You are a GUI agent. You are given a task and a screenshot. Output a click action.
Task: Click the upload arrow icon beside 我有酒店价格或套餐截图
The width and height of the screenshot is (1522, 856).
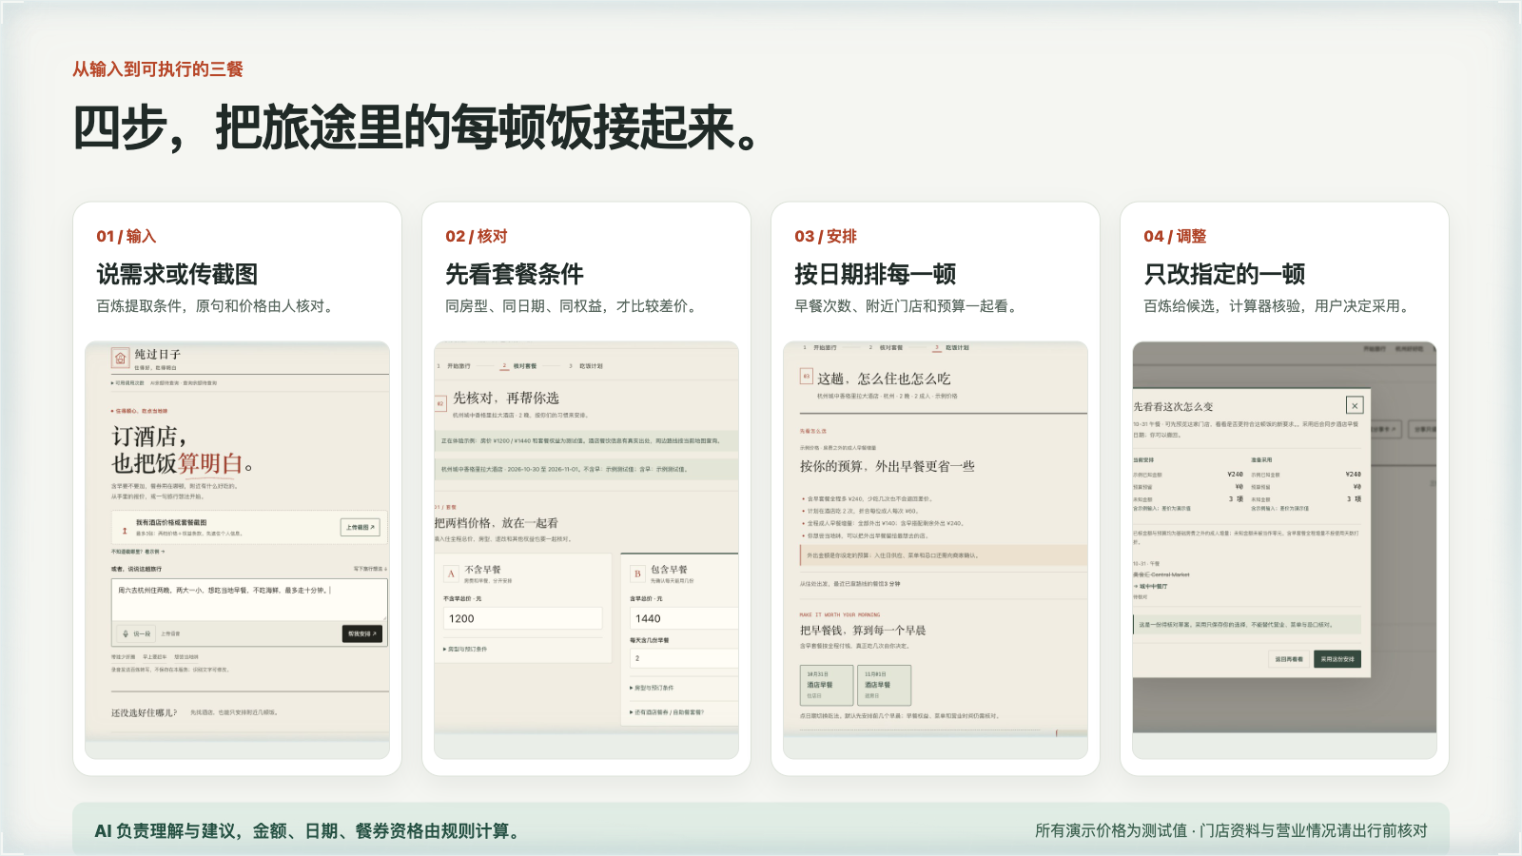(125, 531)
